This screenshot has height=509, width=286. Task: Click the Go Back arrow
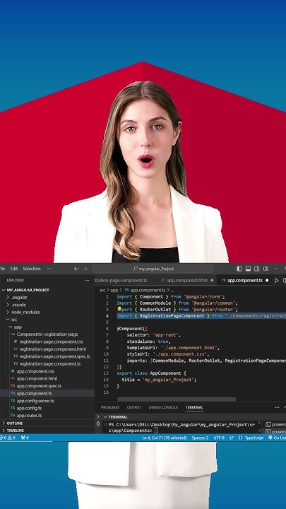pos(76,269)
